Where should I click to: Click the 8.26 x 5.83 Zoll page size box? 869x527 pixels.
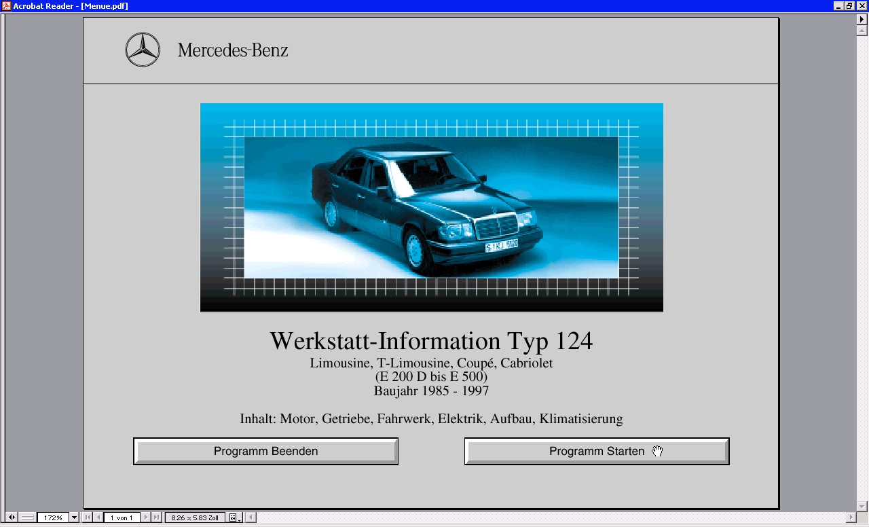[x=195, y=517]
